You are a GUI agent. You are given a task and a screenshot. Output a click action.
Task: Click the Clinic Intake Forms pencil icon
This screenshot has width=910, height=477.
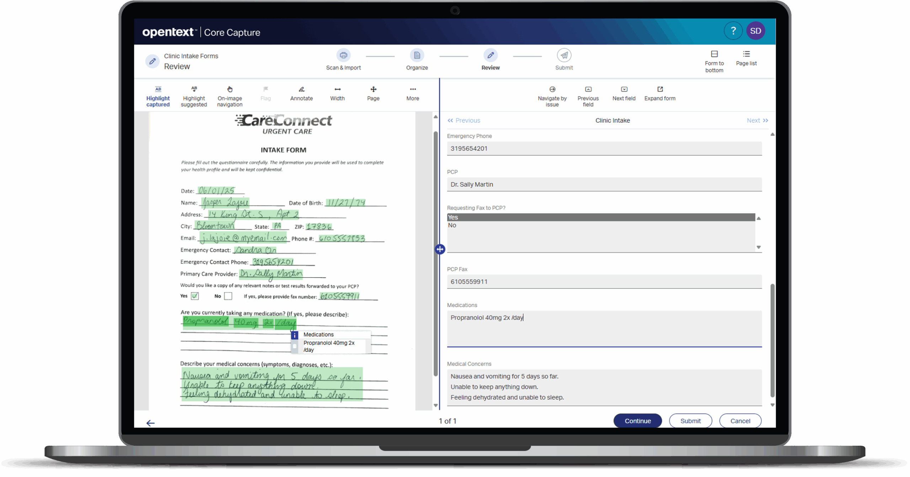click(x=152, y=61)
